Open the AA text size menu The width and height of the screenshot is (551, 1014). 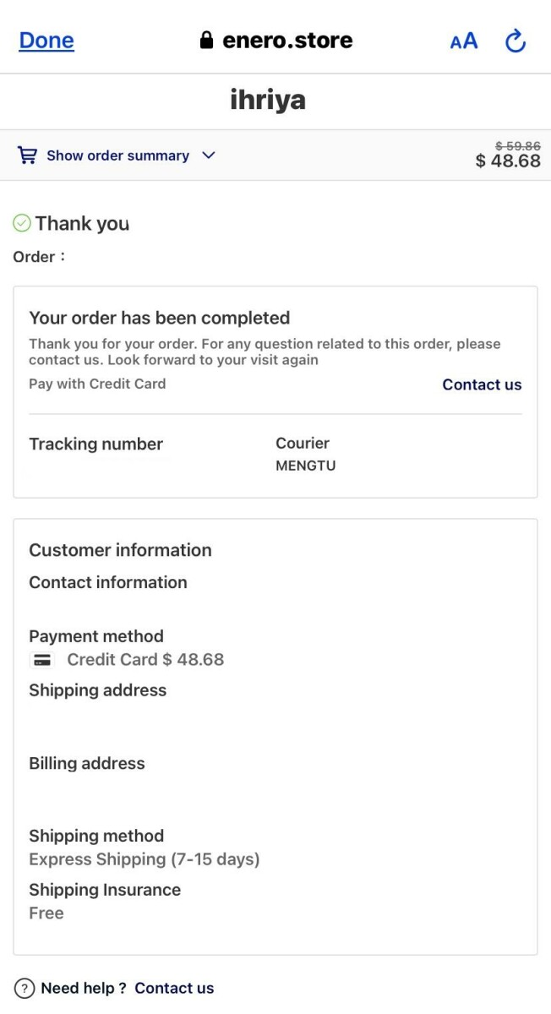click(x=464, y=41)
